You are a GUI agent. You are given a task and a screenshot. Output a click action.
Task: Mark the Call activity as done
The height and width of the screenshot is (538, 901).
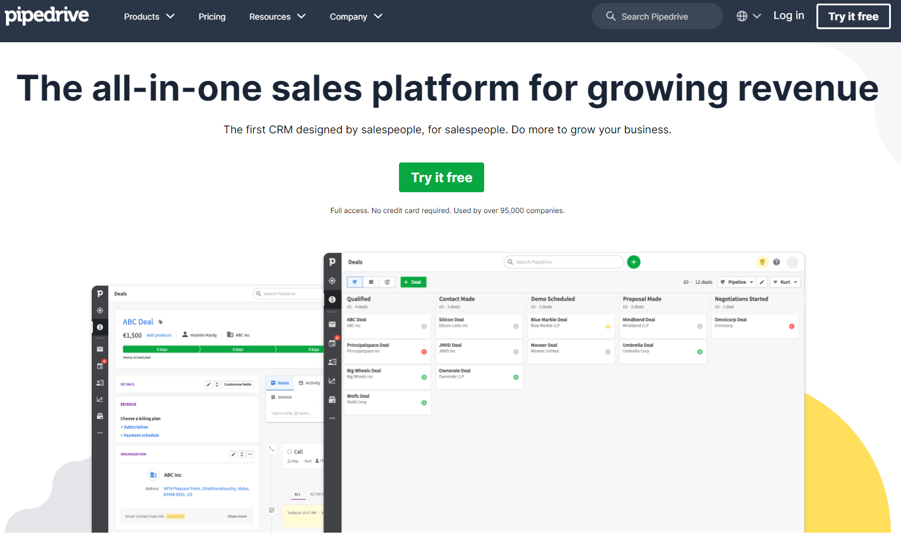289,452
